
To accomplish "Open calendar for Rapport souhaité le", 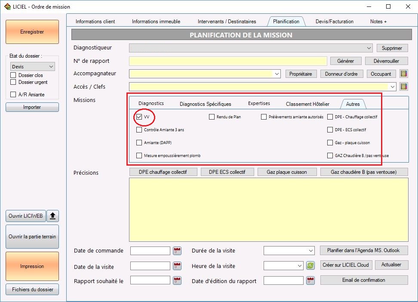I will [177, 280].
